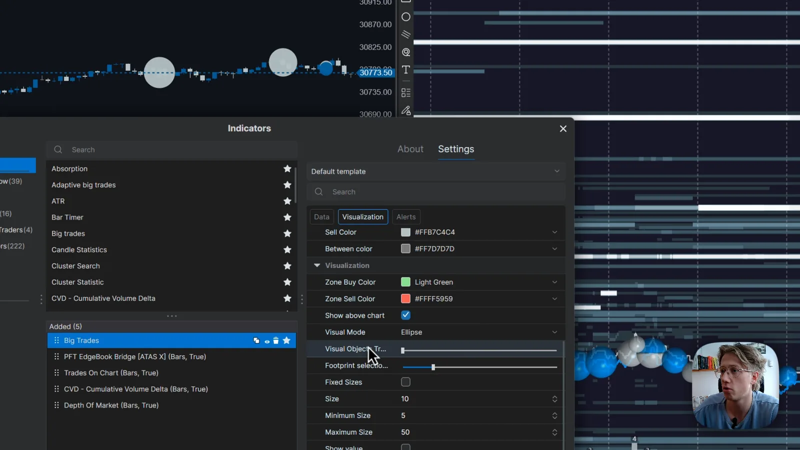Open the Data settings tab
The width and height of the screenshot is (800, 450).
point(321,216)
